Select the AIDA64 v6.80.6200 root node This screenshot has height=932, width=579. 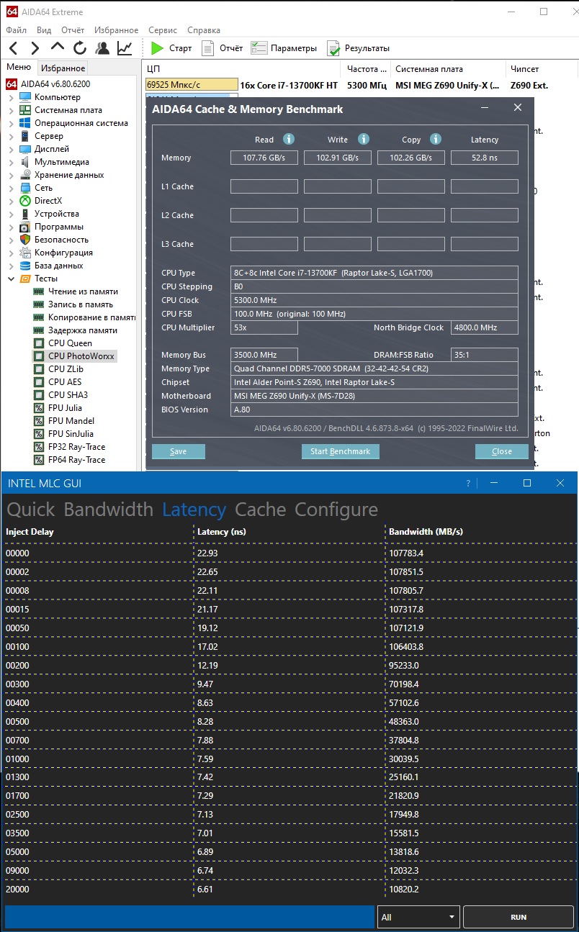coord(55,84)
